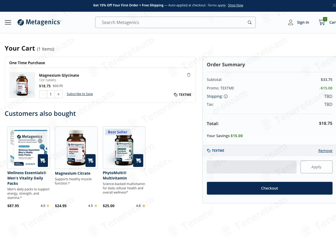
Task: Follow the Shop Now banner link
Action: (235, 5)
